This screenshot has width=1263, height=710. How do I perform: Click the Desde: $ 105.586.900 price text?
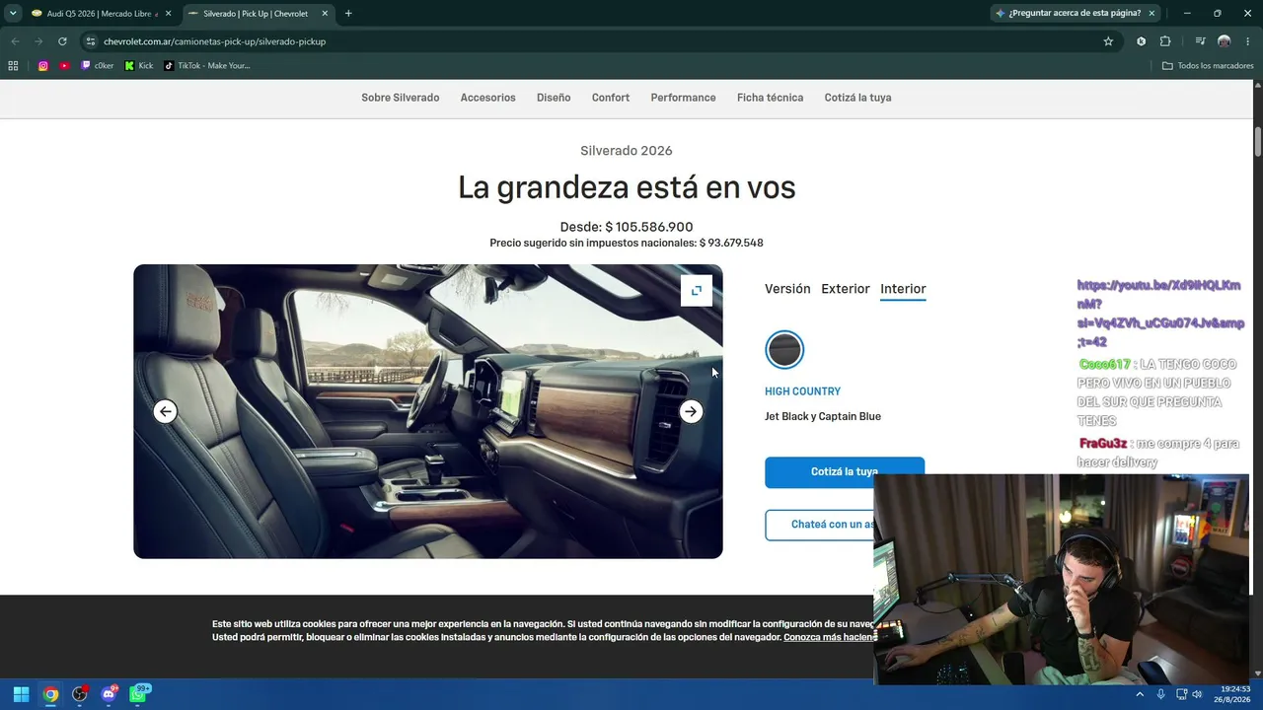(627, 227)
